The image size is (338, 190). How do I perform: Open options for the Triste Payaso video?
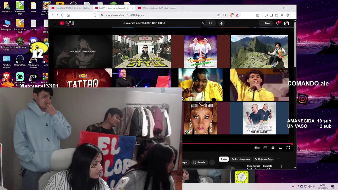click(x=281, y=167)
